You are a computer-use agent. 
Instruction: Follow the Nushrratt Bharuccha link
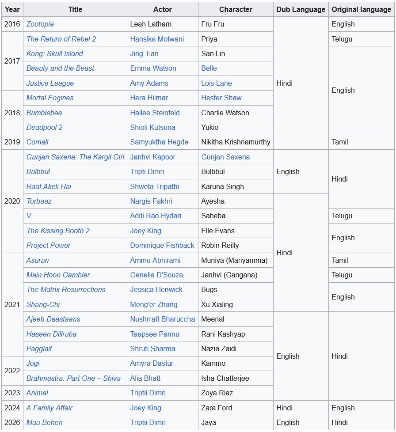coord(162,319)
